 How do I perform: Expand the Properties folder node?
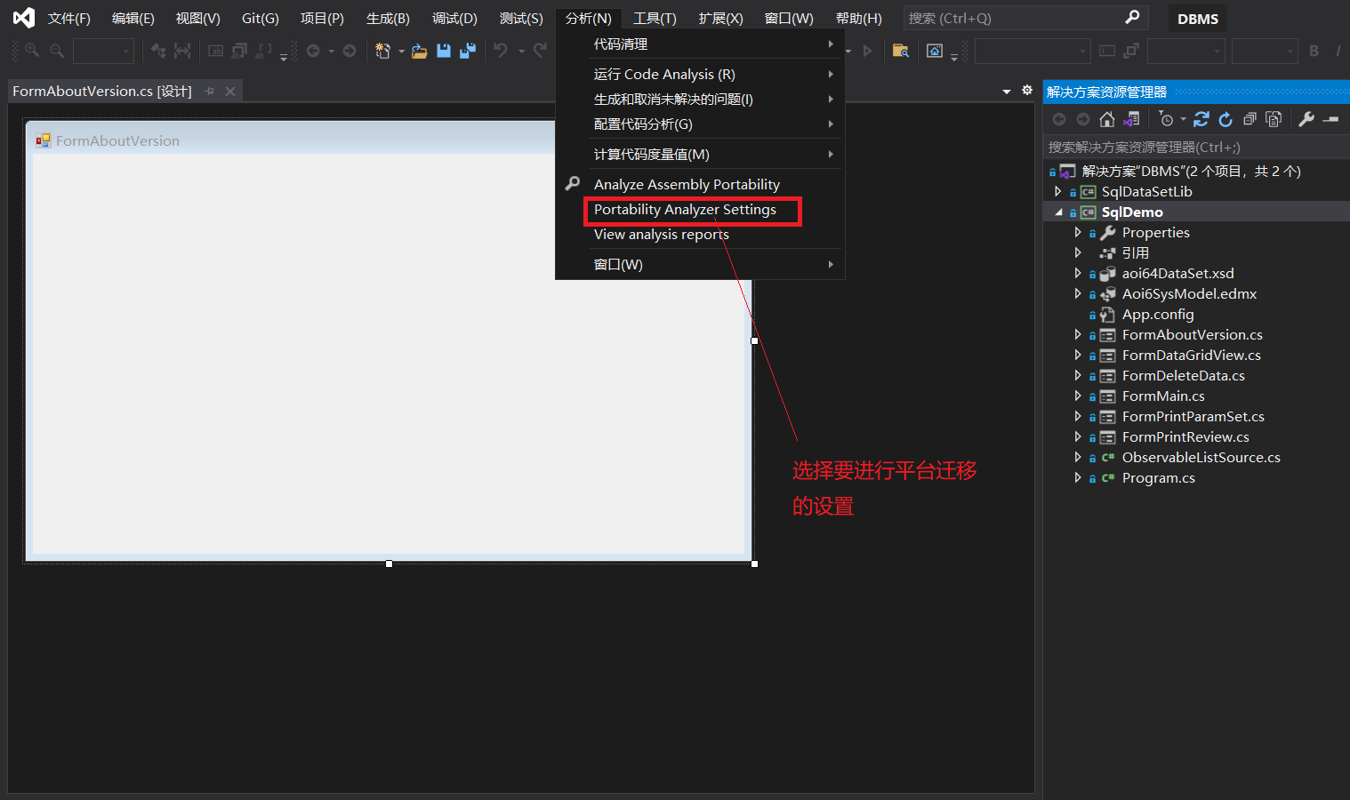click(x=1078, y=232)
